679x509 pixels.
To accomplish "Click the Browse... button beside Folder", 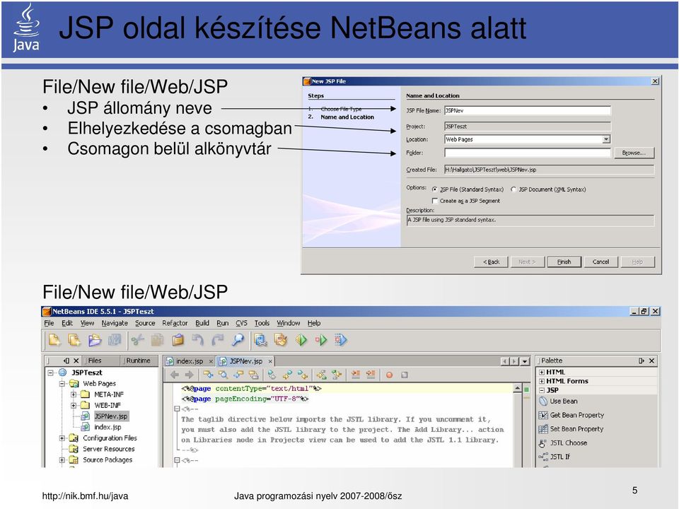I will (x=634, y=153).
